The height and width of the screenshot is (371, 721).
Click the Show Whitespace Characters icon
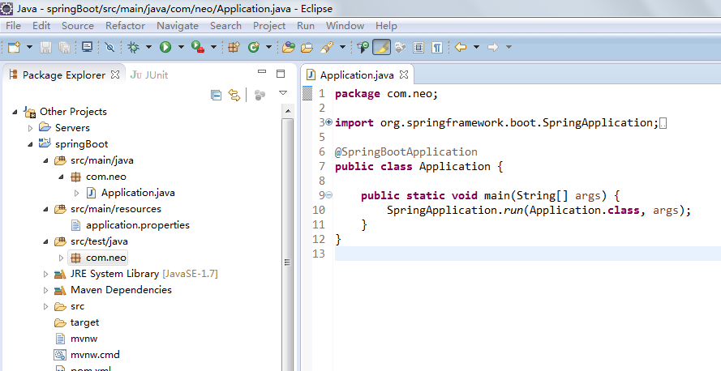(437, 48)
